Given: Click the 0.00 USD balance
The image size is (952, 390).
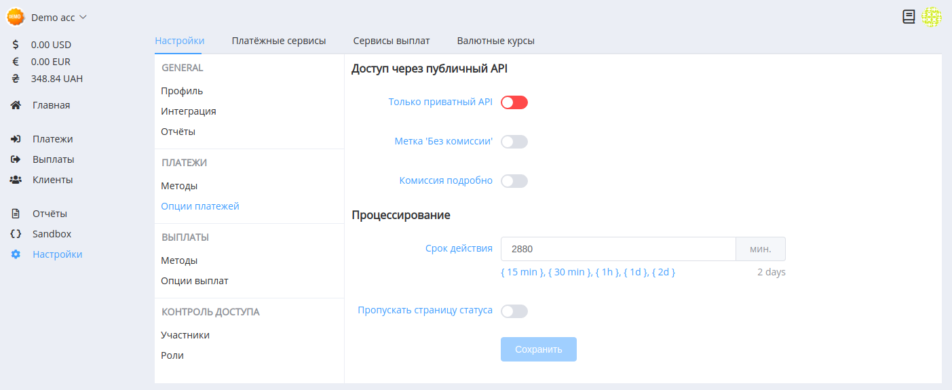Looking at the screenshot, I should click(x=51, y=45).
